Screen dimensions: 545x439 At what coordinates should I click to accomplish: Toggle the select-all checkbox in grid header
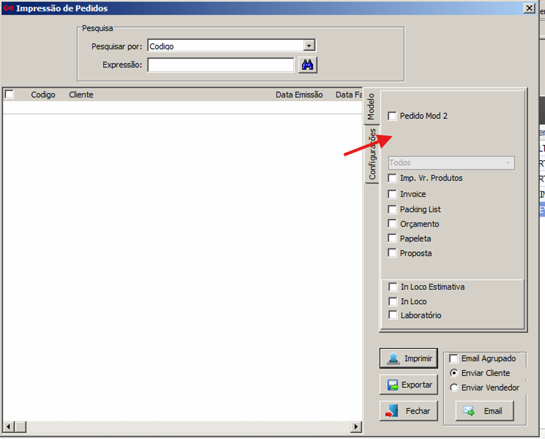pyautogui.click(x=9, y=94)
